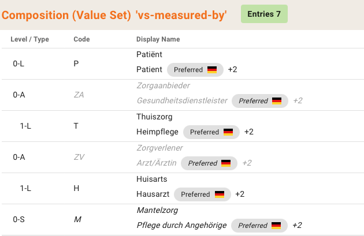364x236 pixels.
Task: Select the Thuiszorg row code T
Action: [76, 126]
